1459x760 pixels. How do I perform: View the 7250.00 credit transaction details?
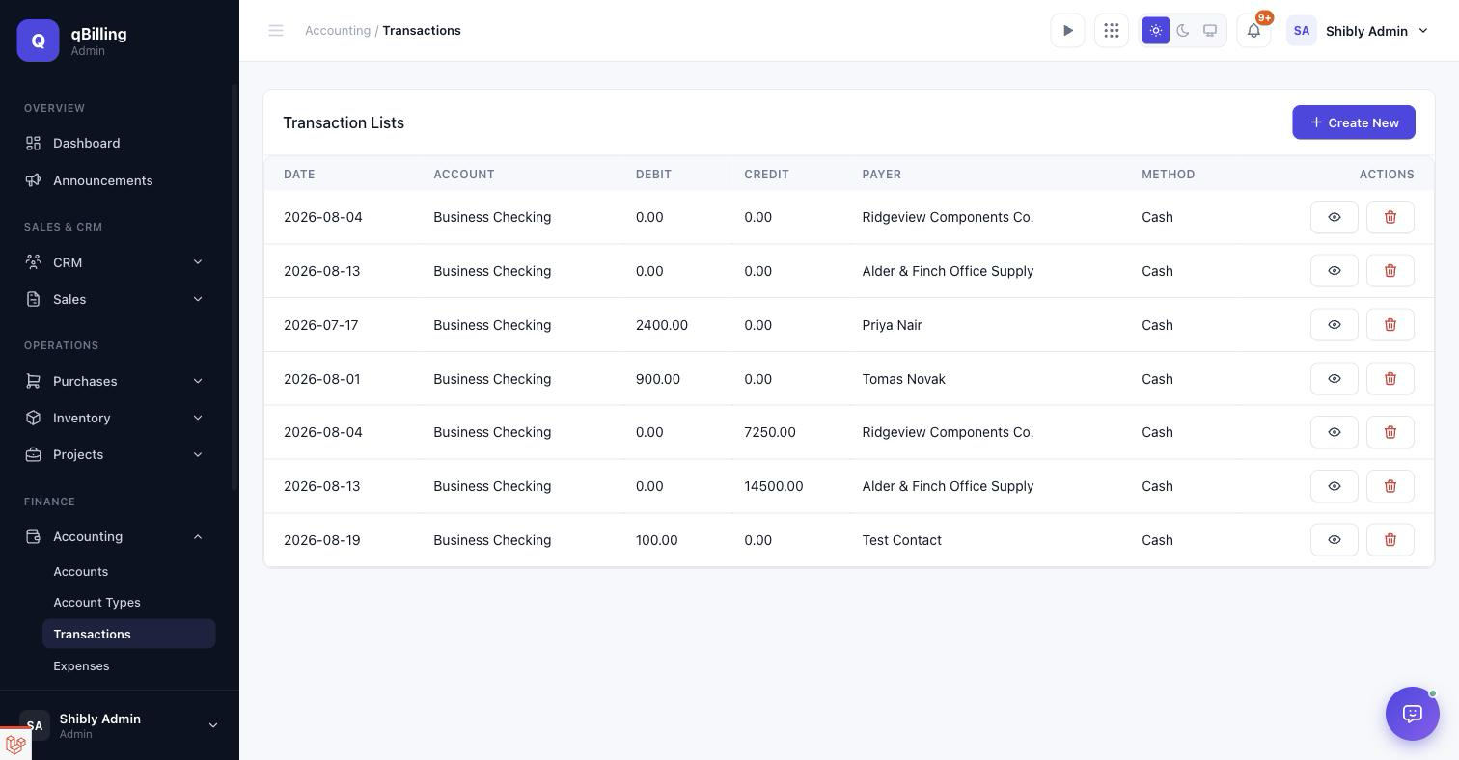click(1335, 432)
